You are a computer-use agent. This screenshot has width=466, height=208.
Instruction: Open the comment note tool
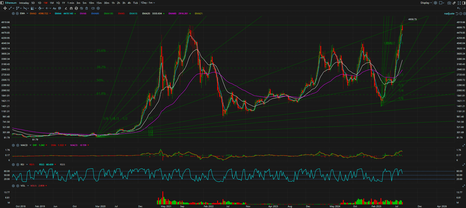click(x=60, y=8)
